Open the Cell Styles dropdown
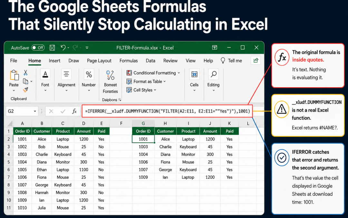The height and width of the screenshot is (218, 348). [141, 90]
